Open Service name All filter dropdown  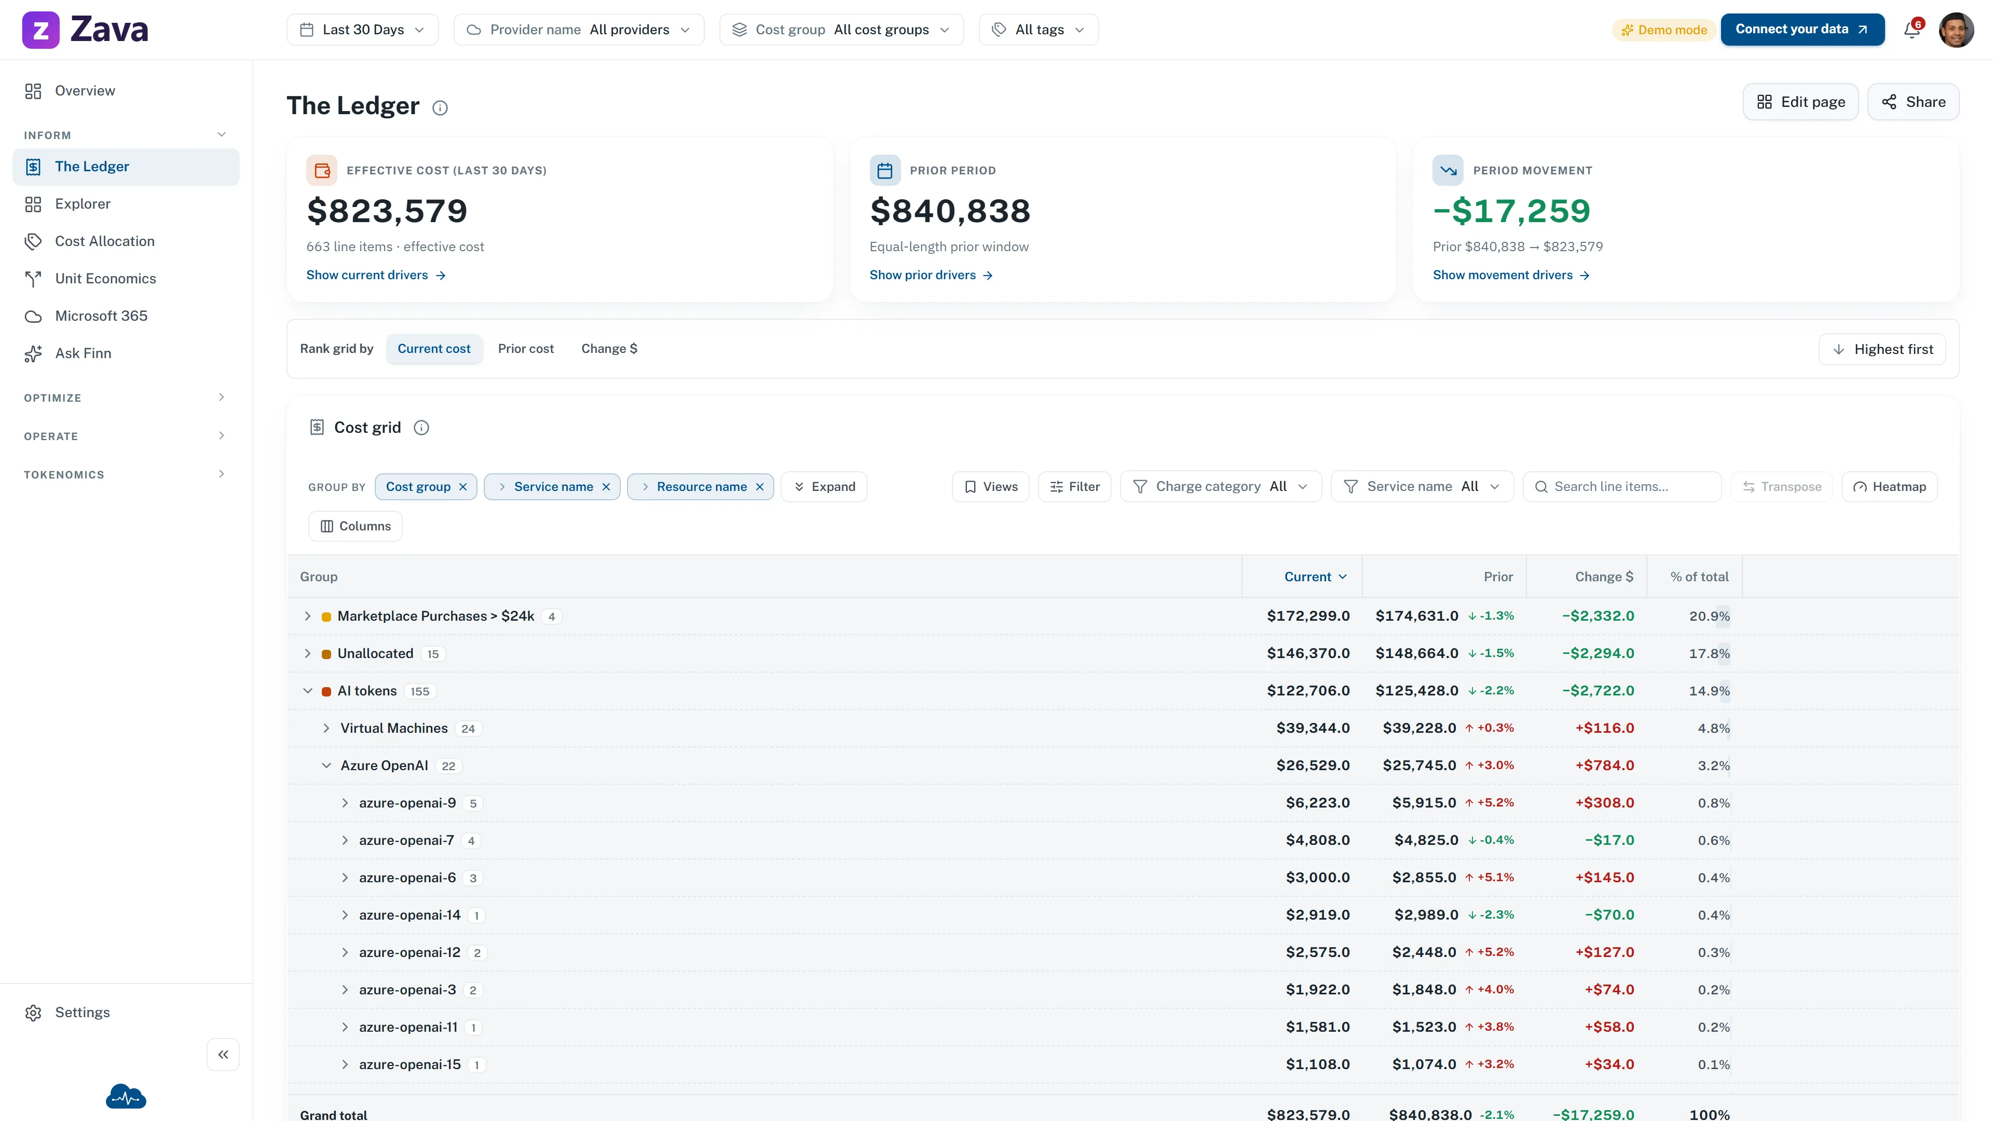coord(1422,487)
